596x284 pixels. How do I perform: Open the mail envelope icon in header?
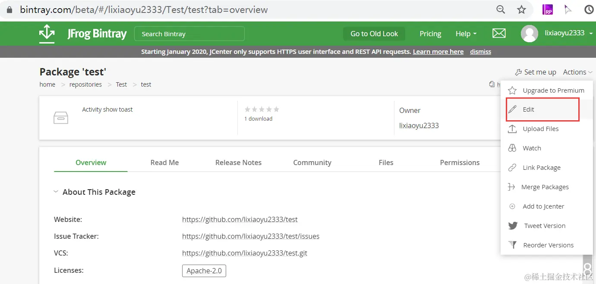499,33
